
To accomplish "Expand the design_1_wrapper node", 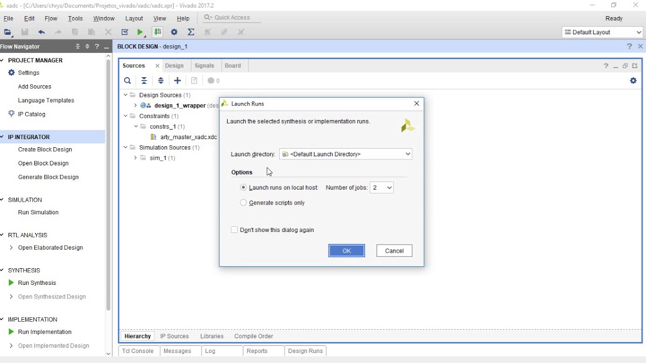I will (135, 105).
